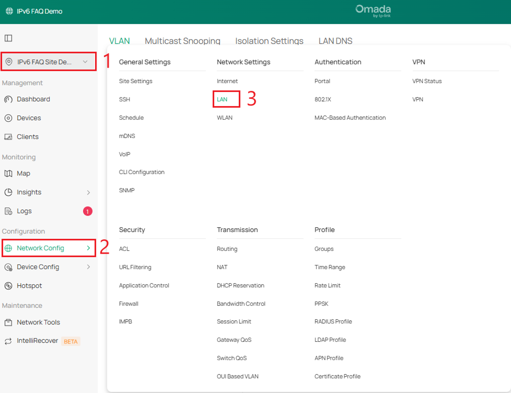Image resolution: width=511 pixels, height=393 pixels.
Task: Open Firewall settings
Action: point(128,304)
